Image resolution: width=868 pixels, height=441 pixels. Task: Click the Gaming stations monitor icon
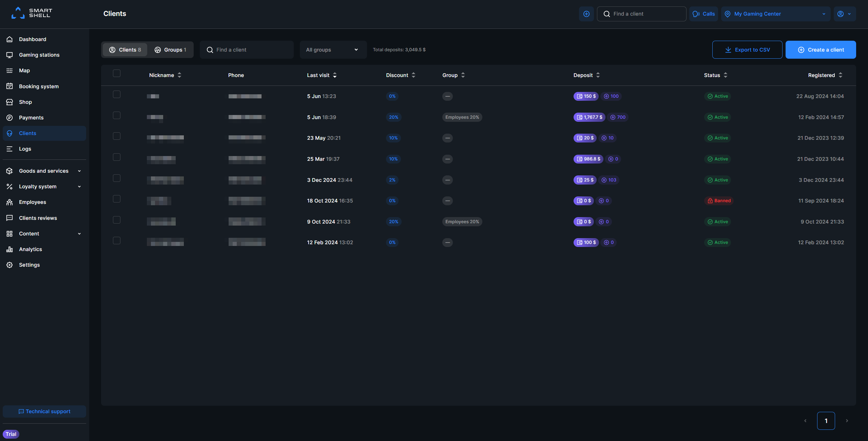coord(9,55)
